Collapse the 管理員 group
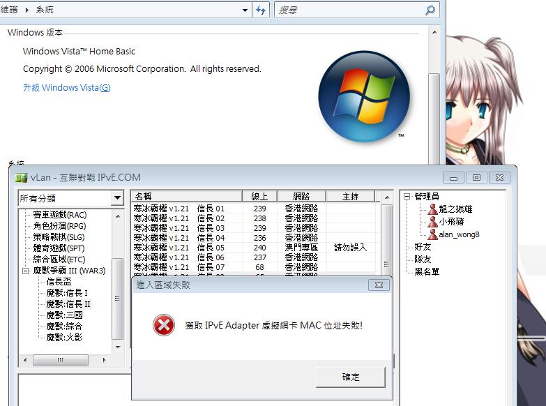The width and height of the screenshot is (546, 406). [407, 197]
